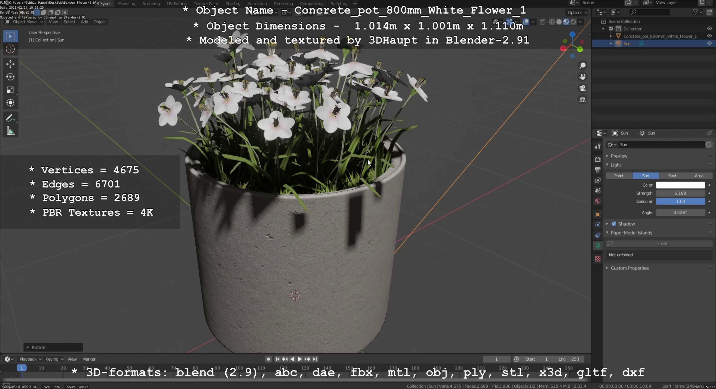Toggle the Shadow checkbox
The image size is (716, 389).
click(614, 224)
